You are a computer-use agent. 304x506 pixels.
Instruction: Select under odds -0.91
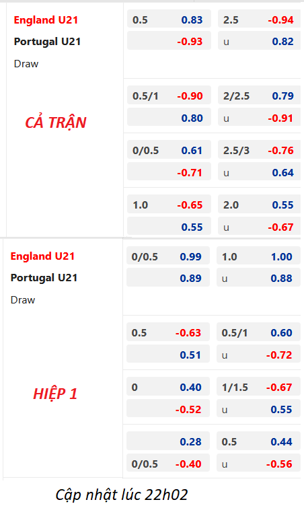tap(259, 118)
